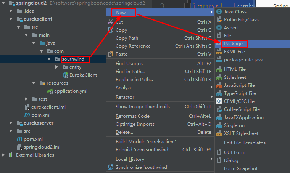Choose Find Usages

160,64
